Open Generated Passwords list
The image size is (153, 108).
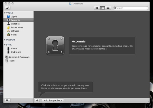[x=19, y=57]
